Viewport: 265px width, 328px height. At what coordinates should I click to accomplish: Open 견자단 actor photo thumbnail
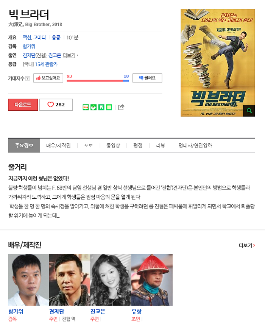[70, 280]
